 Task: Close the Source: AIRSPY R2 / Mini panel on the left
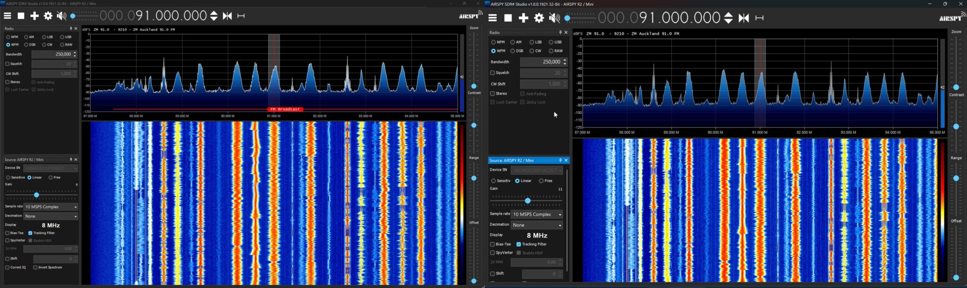click(76, 160)
